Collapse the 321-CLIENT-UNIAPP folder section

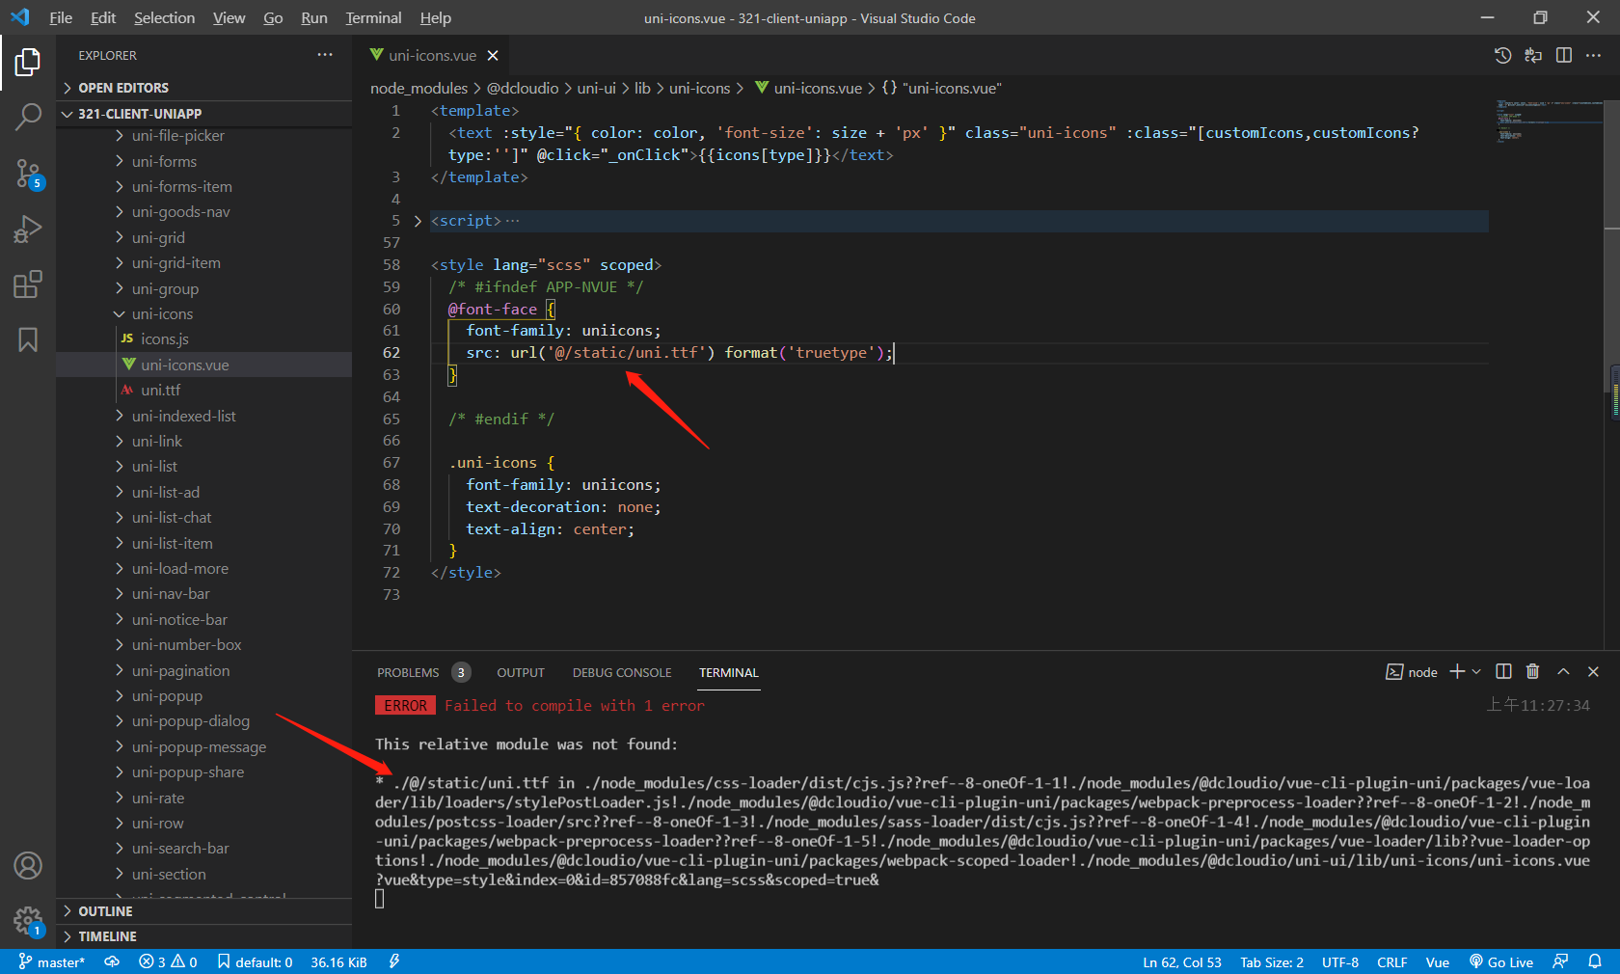(x=204, y=114)
